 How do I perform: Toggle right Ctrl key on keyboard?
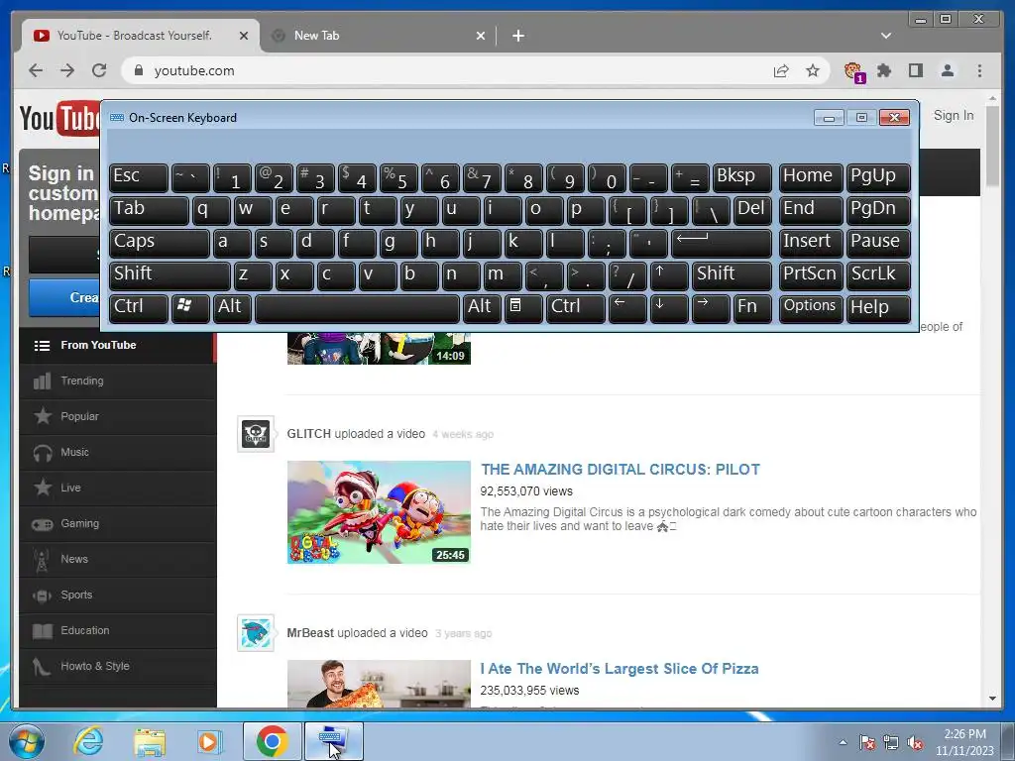pyautogui.click(x=576, y=308)
